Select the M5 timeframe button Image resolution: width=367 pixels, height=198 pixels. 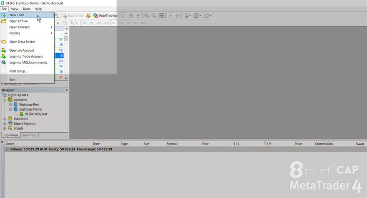point(91,23)
